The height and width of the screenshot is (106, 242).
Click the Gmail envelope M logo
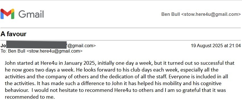point(7,14)
